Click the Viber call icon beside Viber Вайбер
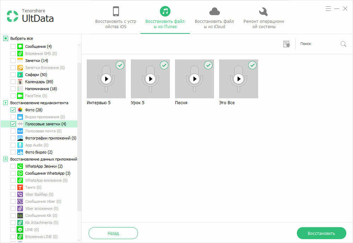This screenshot has height=243, width=353. pos(20,194)
